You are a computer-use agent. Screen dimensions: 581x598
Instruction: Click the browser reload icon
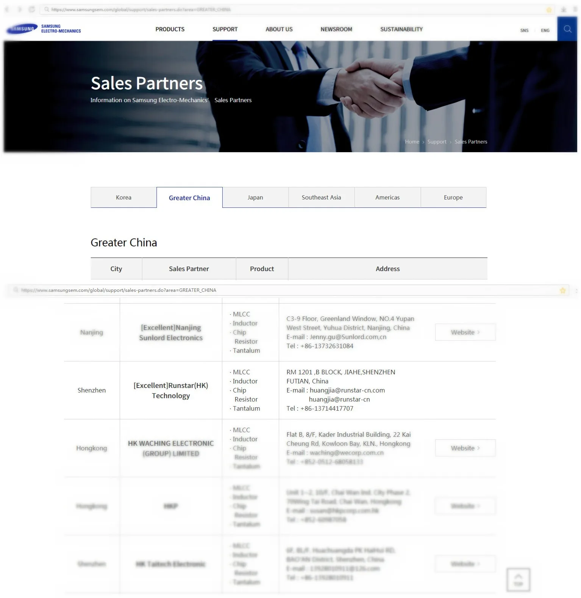point(32,9)
